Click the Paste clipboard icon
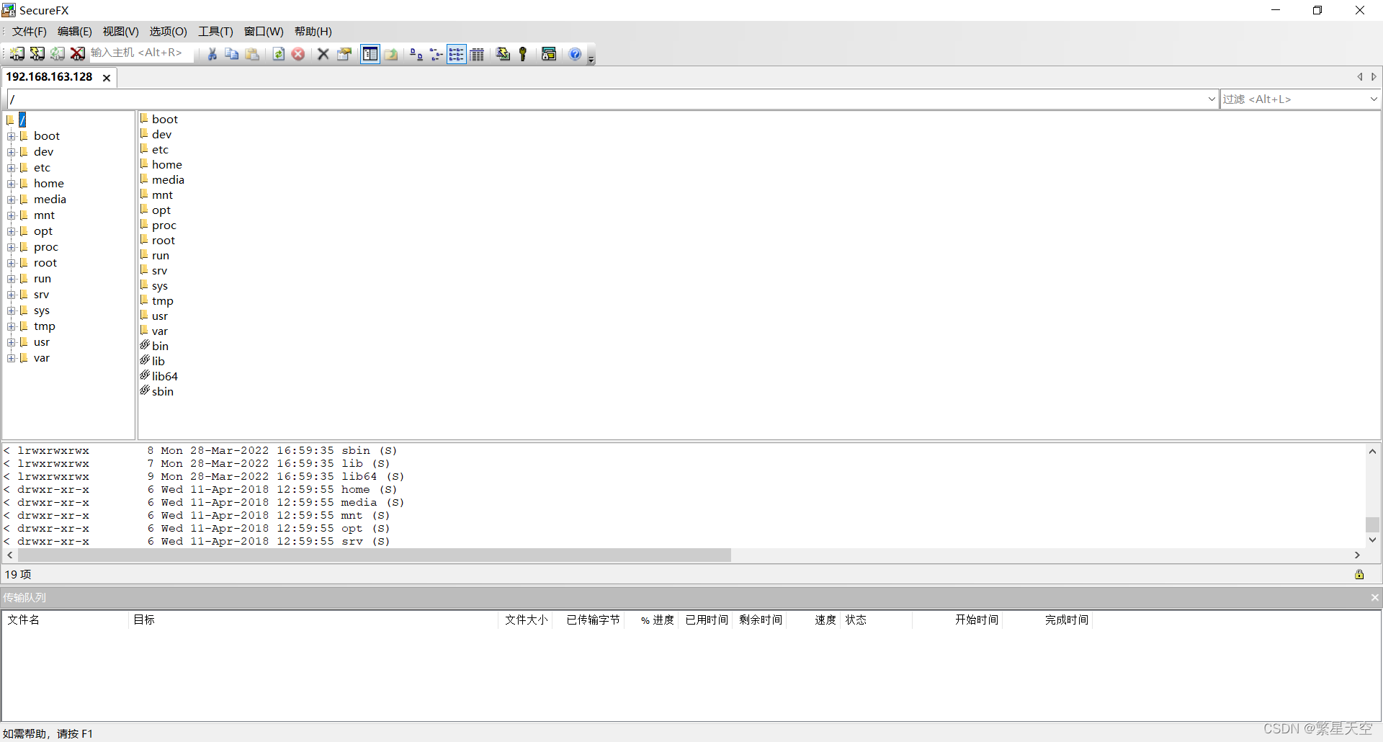 (x=252, y=54)
